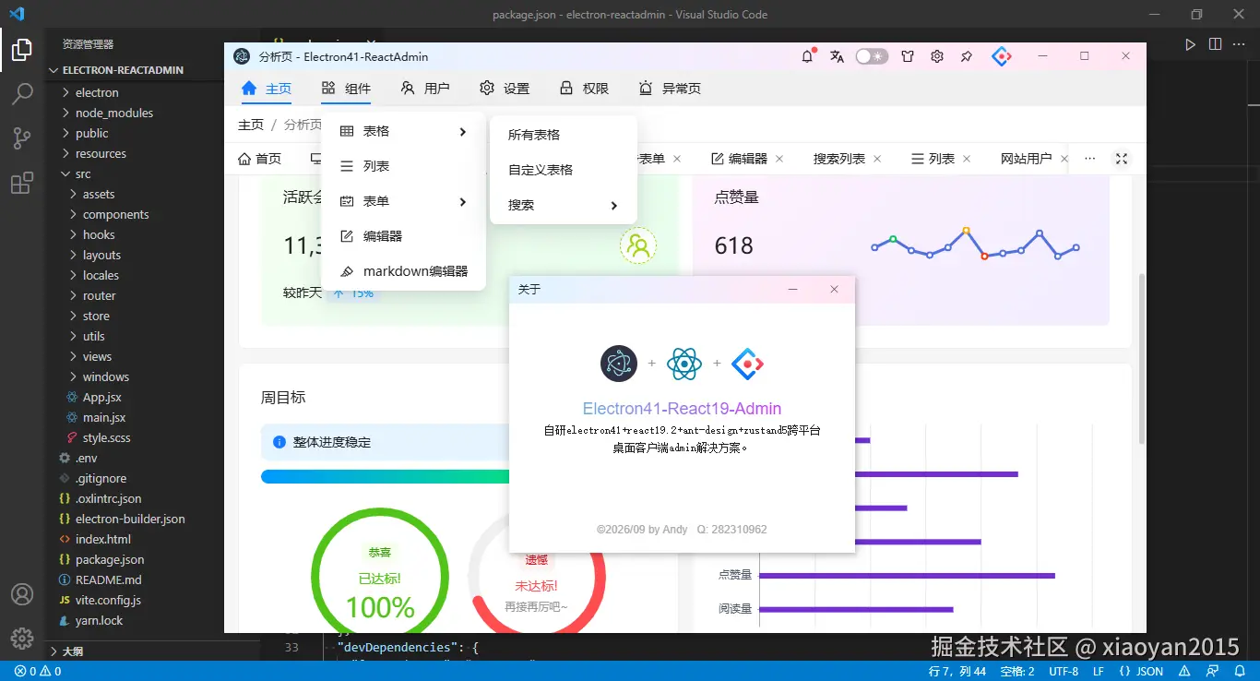Click the notification bell icon

point(808,56)
